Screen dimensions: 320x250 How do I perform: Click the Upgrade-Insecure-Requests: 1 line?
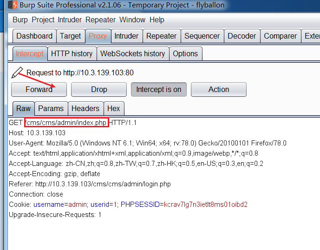[x=55, y=215]
